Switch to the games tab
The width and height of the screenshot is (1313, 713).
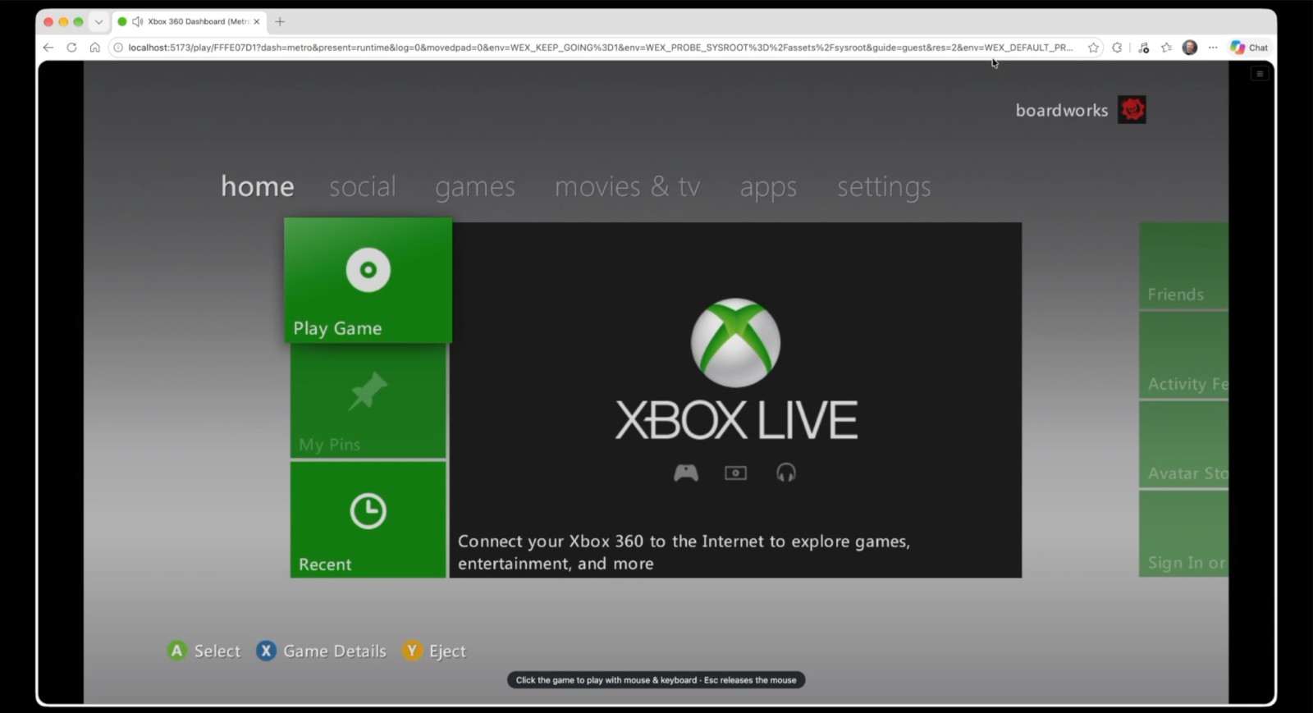click(475, 188)
